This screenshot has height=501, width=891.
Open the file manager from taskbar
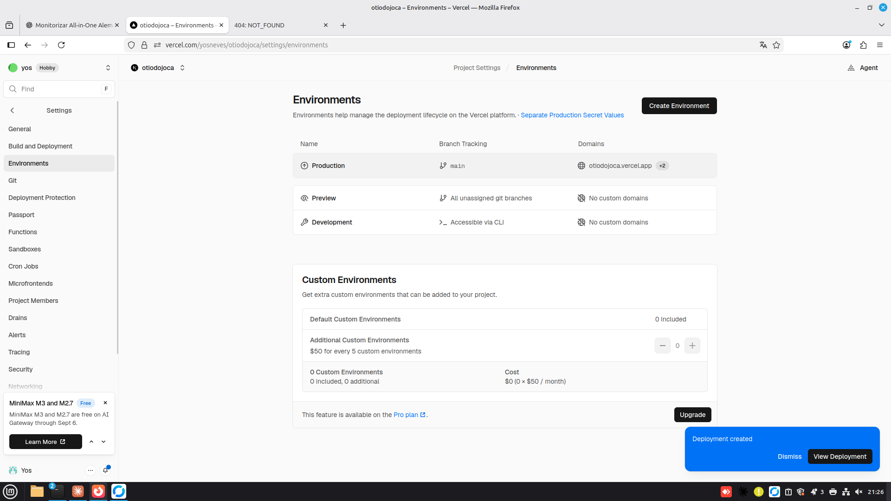click(37, 491)
